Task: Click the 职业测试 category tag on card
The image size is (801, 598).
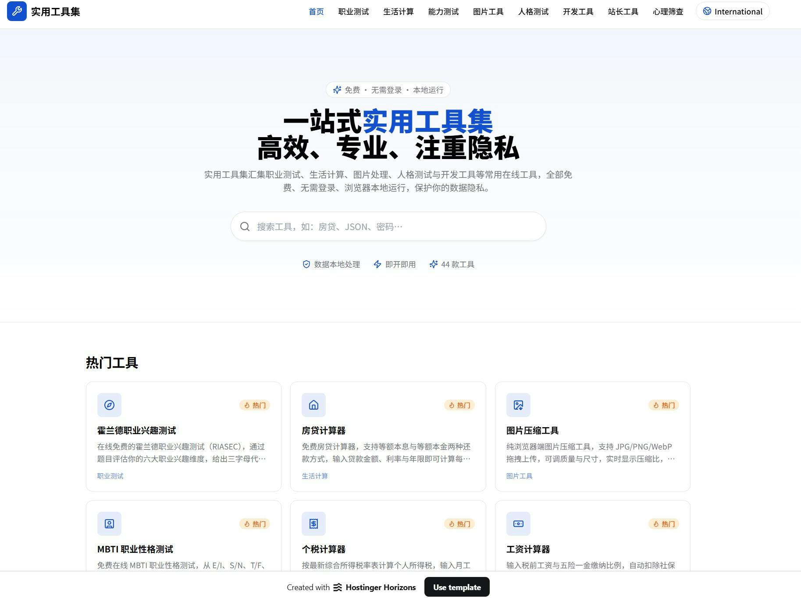Action: click(110, 476)
